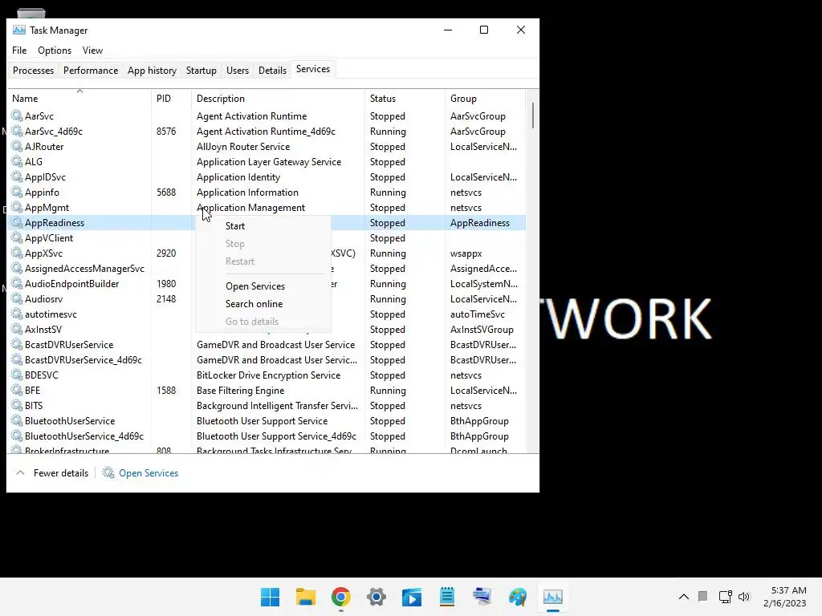The image size is (822, 616).
Task: Select the AppMgmt service row
Action: [267, 208]
